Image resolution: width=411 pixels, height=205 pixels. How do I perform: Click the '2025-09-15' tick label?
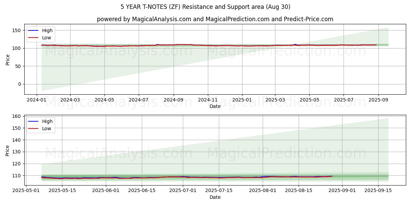point(378,190)
